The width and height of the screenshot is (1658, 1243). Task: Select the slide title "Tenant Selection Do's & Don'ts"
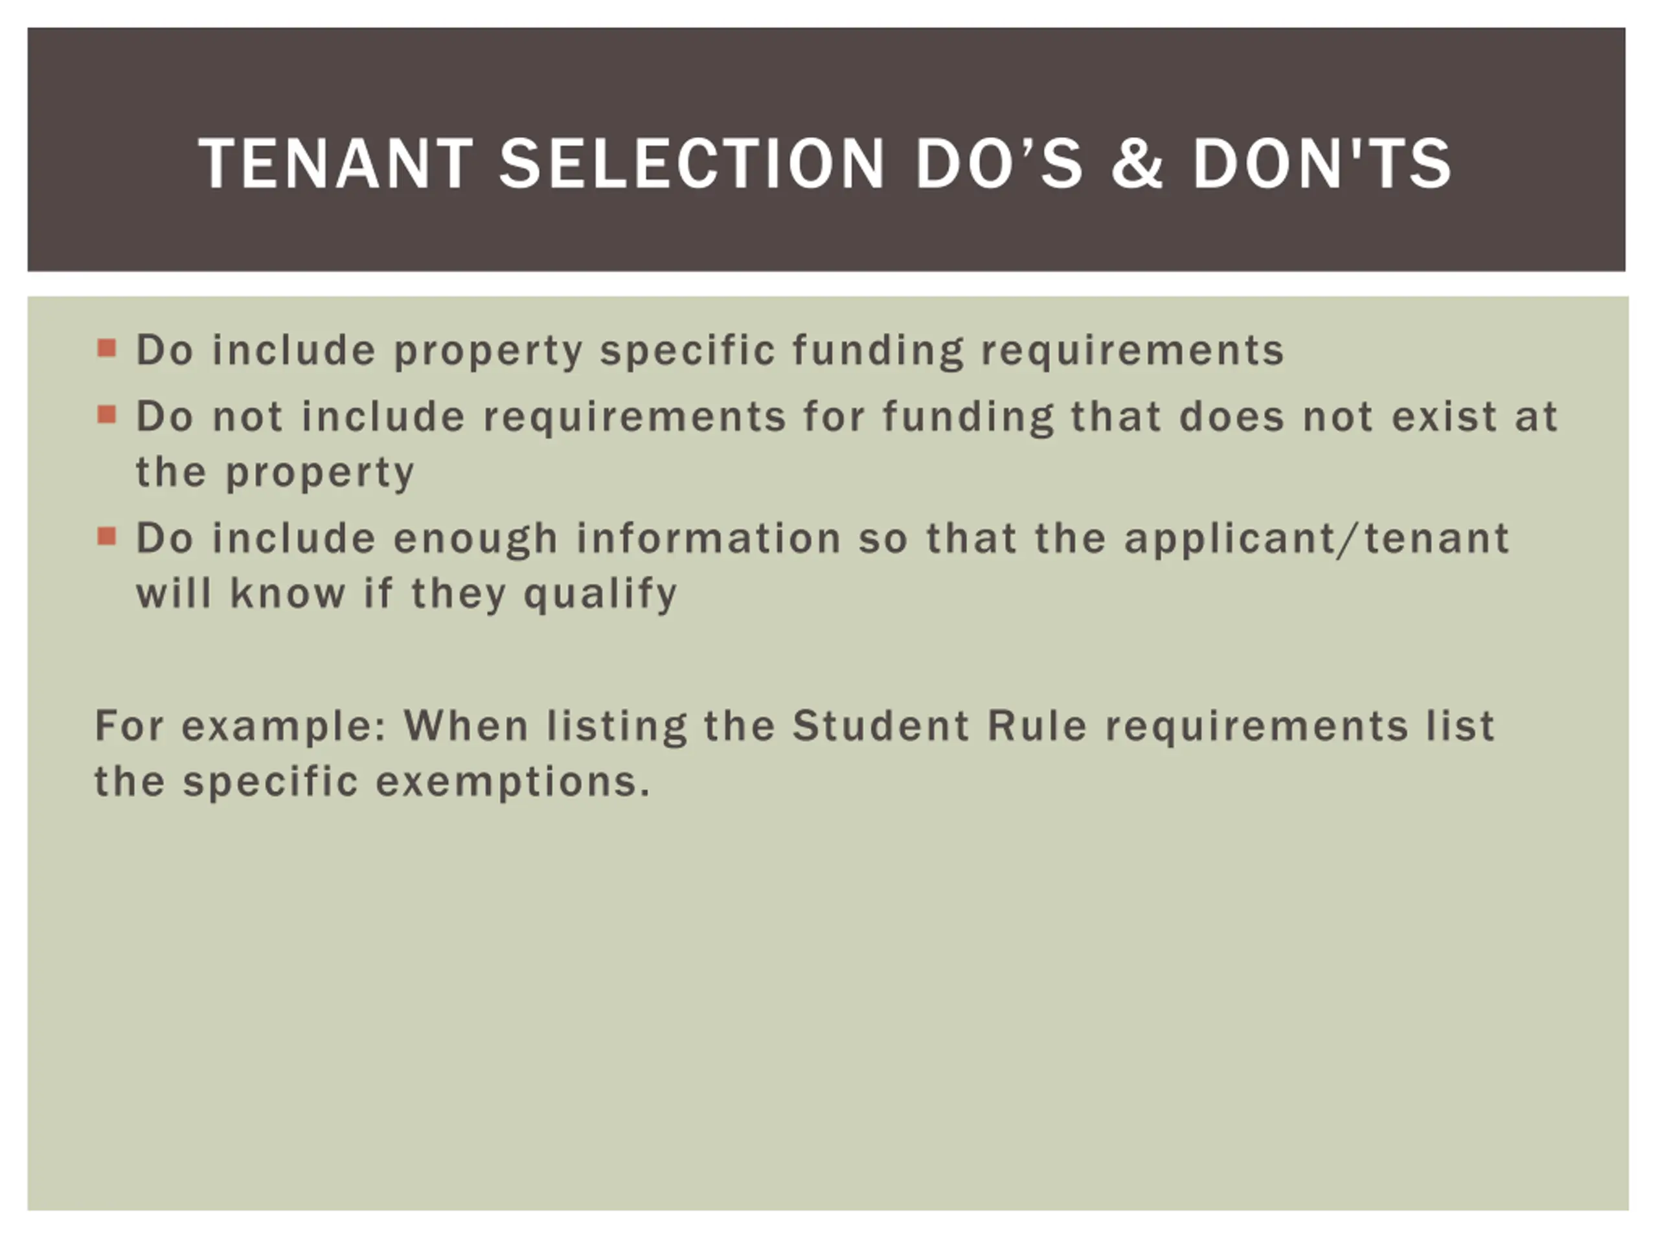click(825, 163)
